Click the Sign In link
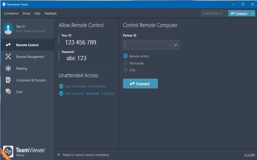This screenshot has height=160, width=257. pos(21,26)
